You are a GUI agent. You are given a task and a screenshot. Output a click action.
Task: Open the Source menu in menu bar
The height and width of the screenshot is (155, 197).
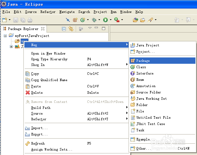coord(31,12)
